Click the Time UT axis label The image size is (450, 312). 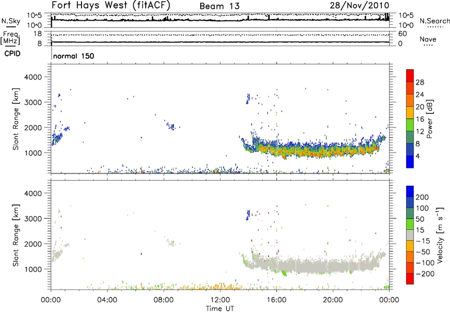pos(220,308)
